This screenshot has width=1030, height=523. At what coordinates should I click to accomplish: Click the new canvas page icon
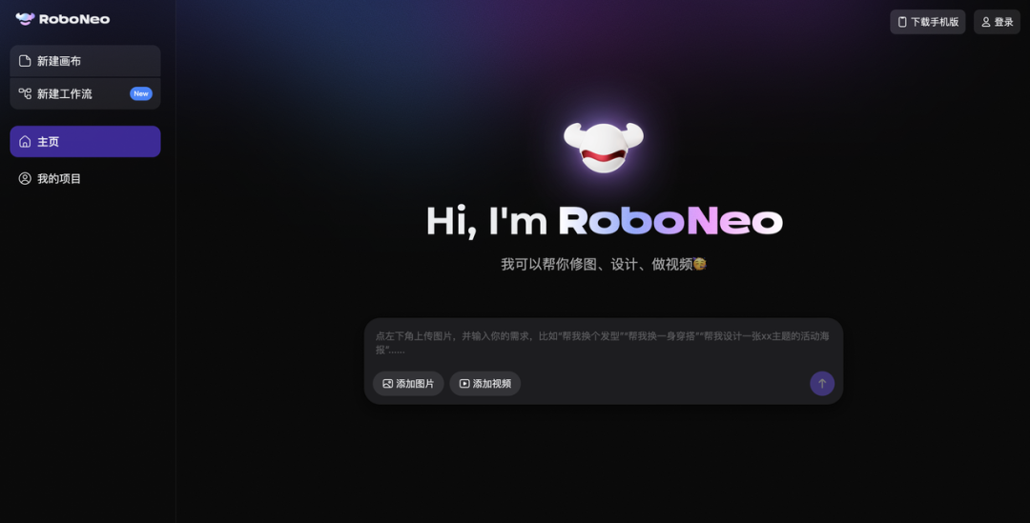pos(25,61)
